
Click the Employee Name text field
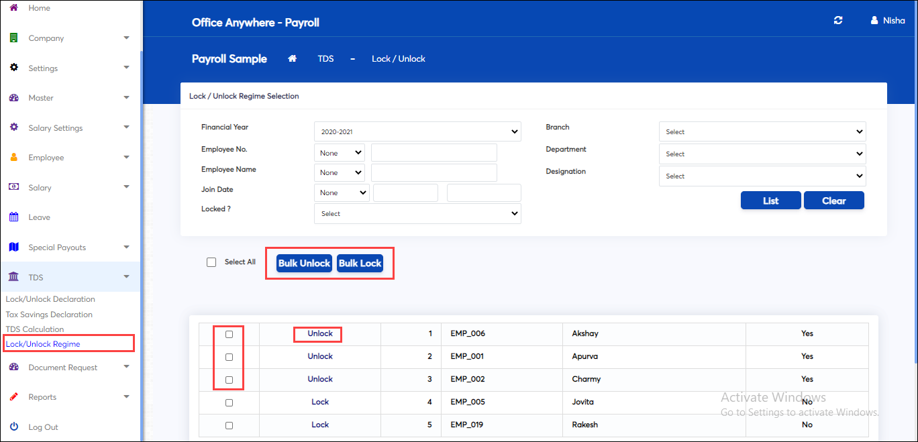(434, 172)
